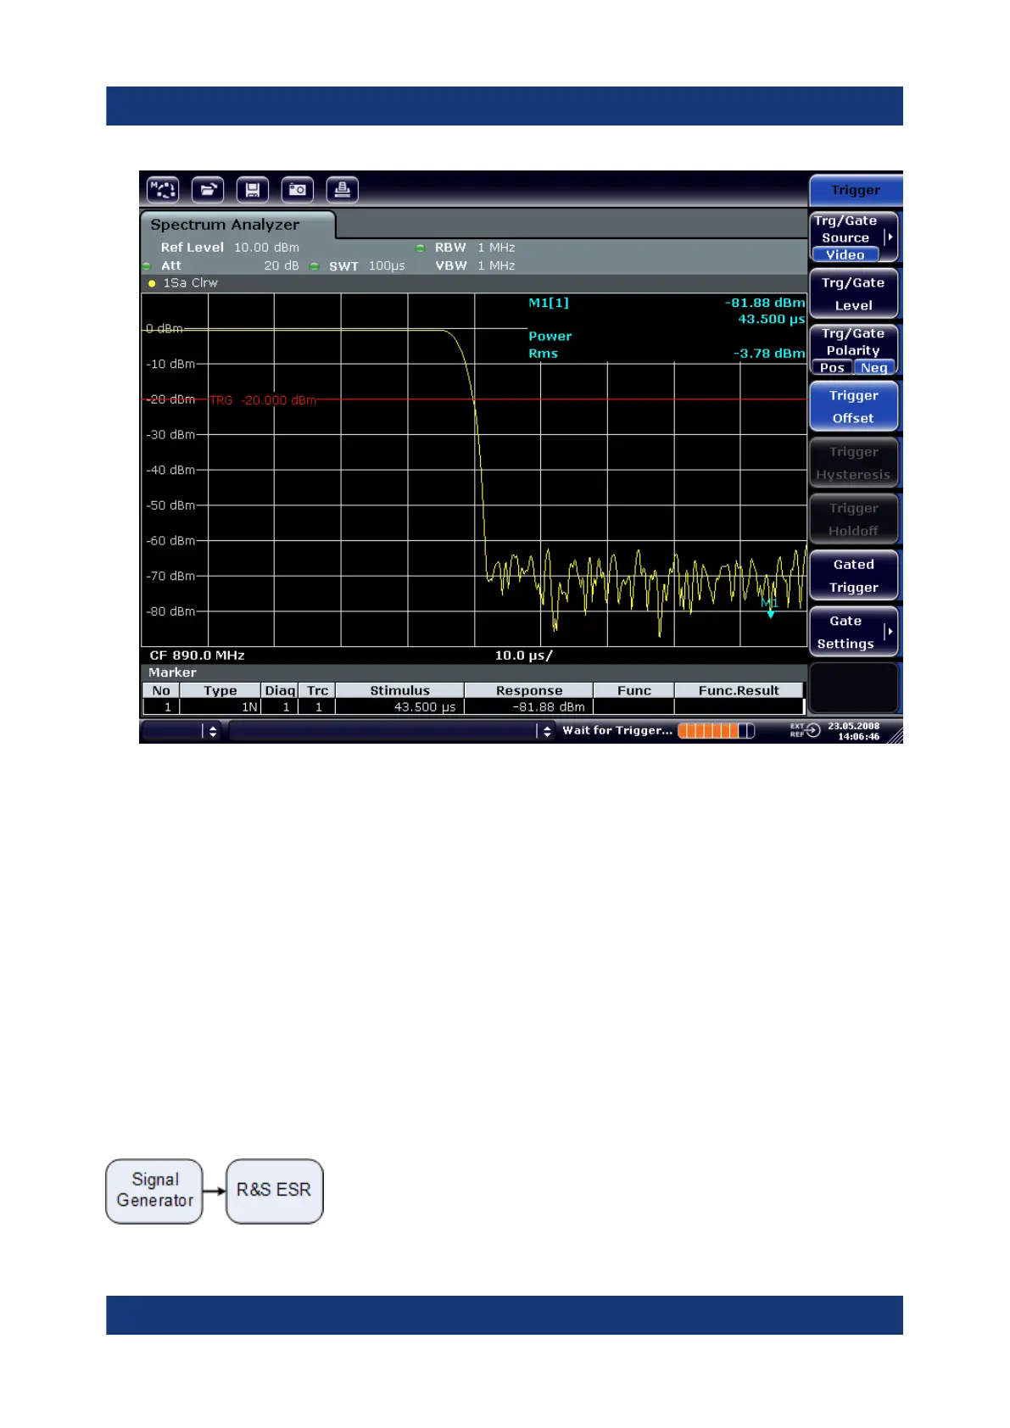
Task: Set trigger polarity to Neg
Action: tap(873, 368)
